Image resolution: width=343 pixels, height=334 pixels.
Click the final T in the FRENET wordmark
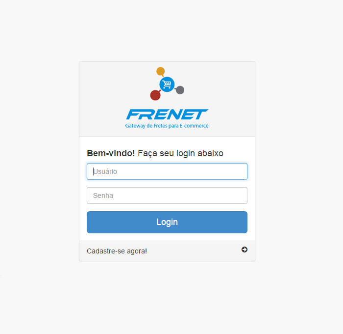coord(201,114)
